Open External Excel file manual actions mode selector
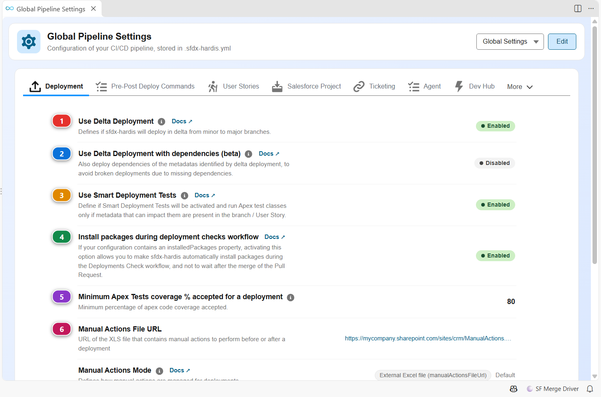Screen dimensions: 601x397 tap(433, 376)
